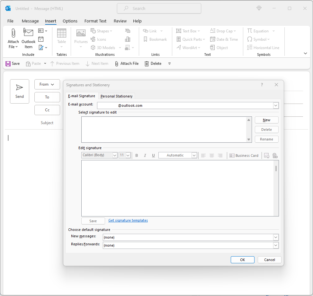Image resolution: width=313 pixels, height=296 pixels.
Task: Center-align the signature text
Action: (x=211, y=156)
